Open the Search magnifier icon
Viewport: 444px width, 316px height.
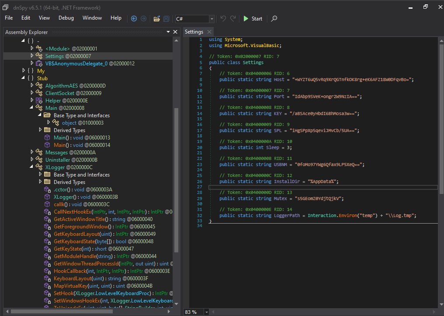[274, 19]
